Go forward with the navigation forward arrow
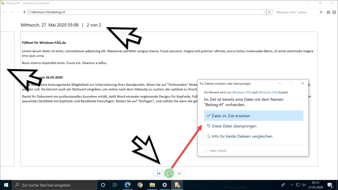338x190 pixels. tap(13, 12)
